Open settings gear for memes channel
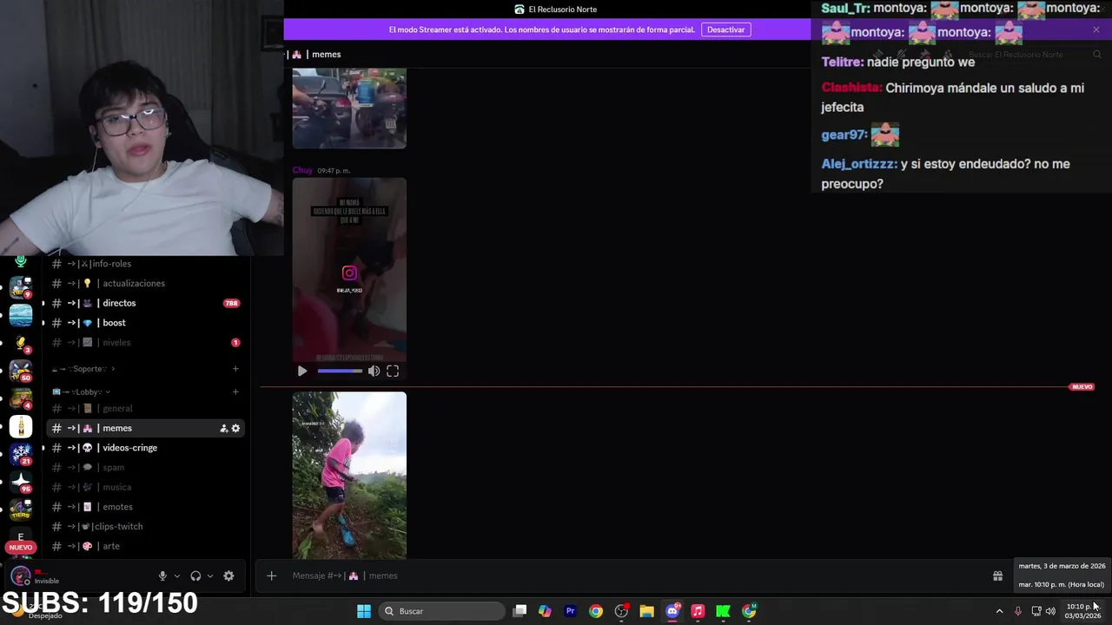 click(235, 428)
